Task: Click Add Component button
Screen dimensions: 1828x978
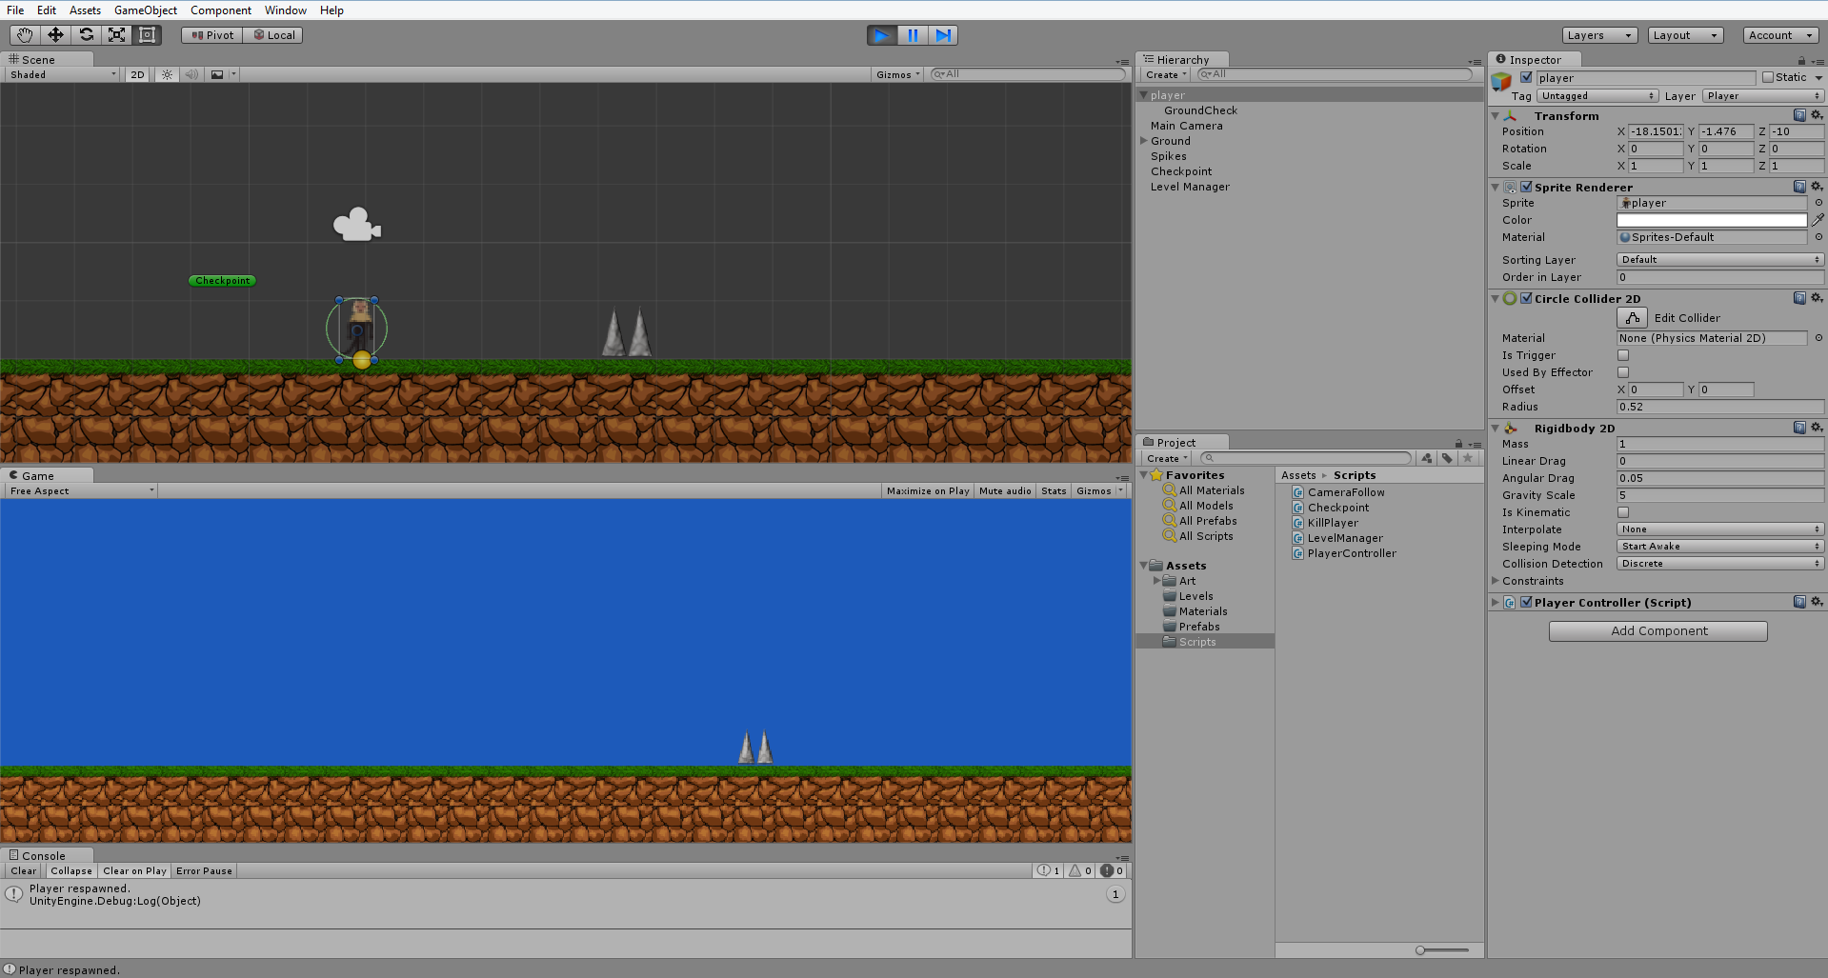Action: [x=1658, y=630]
